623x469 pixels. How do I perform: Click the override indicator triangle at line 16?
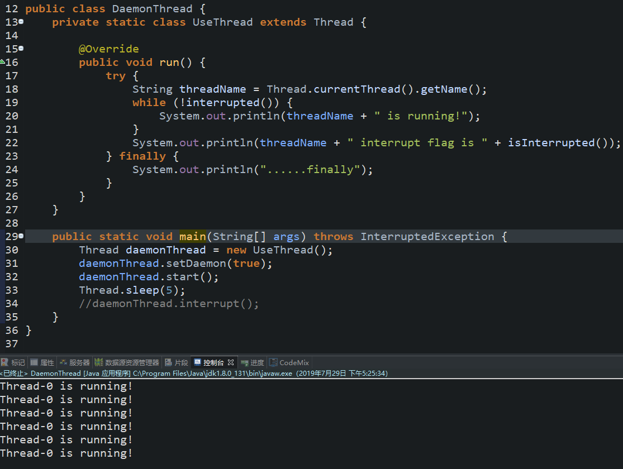2,61
